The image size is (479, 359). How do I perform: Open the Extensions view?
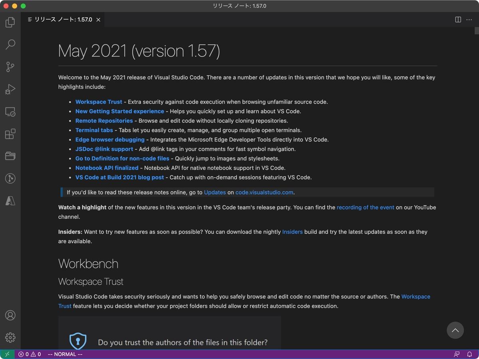(x=10, y=134)
